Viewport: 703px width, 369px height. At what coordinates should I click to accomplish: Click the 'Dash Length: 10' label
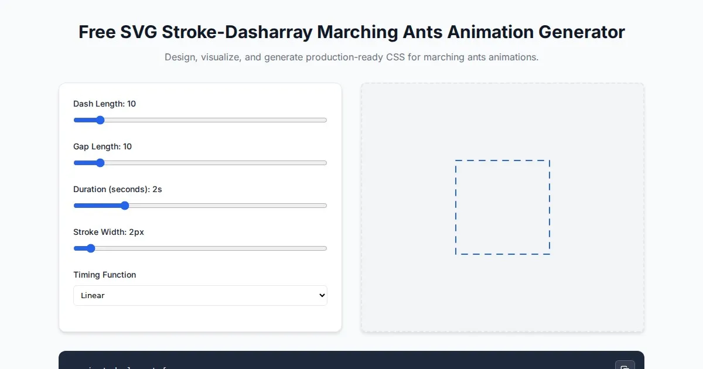coord(104,104)
